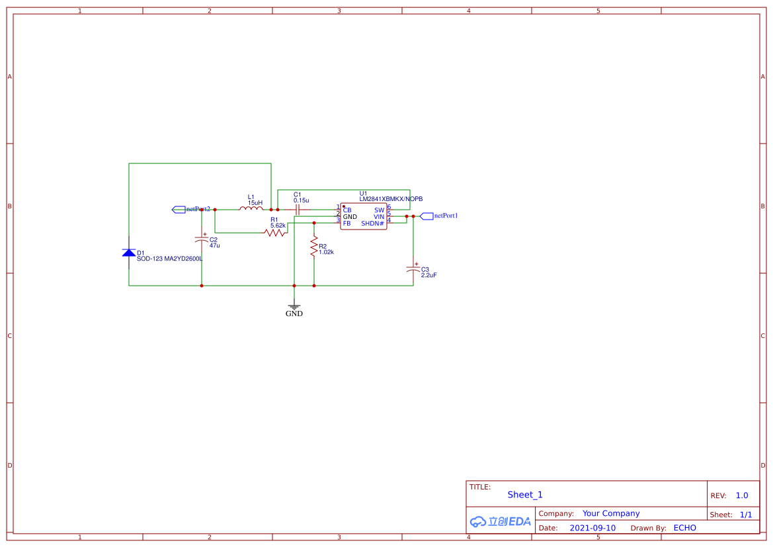Click the sheet number 1/1
The image size is (773, 547).
746,515
